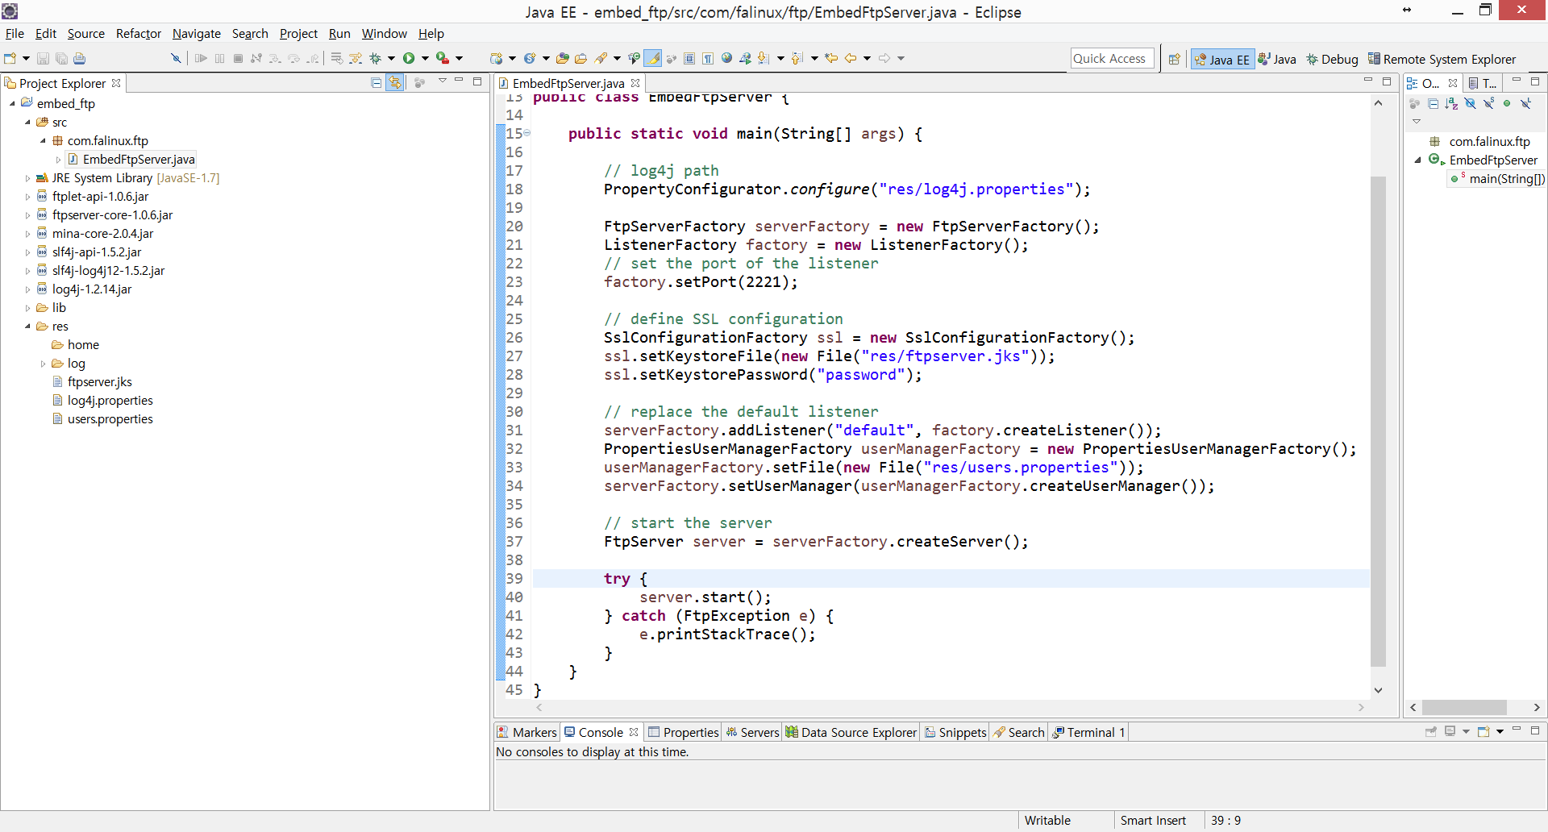Click the Open Web Browser globe icon
The height and width of the screenshot is (832, 1548).
727,58
